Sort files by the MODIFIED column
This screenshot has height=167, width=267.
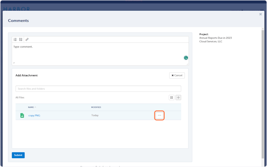96,107
